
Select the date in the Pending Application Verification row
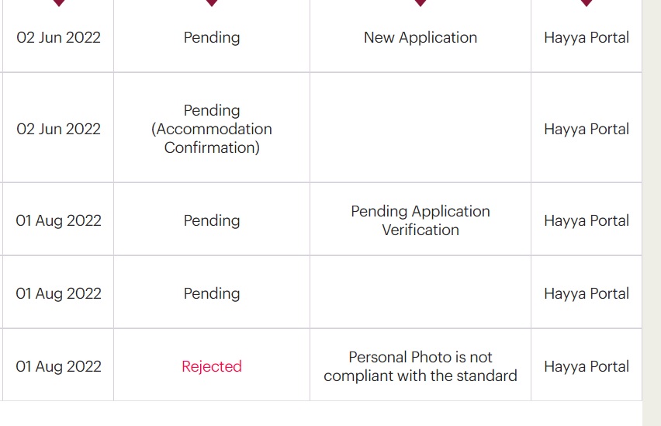coord(59,220)
